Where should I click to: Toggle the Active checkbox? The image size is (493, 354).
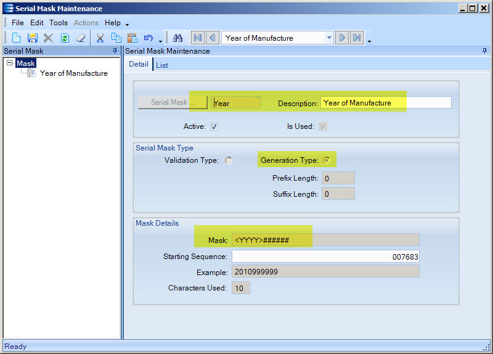[x=214, y=126]
